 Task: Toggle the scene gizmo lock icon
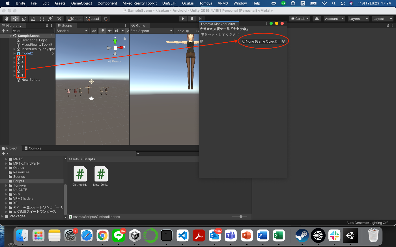click(124, 38)
